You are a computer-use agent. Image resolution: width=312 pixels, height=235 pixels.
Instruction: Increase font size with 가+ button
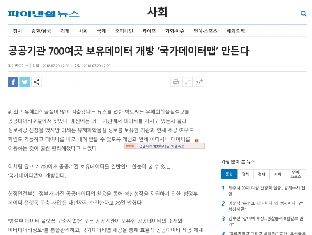[x=199, y=82]
